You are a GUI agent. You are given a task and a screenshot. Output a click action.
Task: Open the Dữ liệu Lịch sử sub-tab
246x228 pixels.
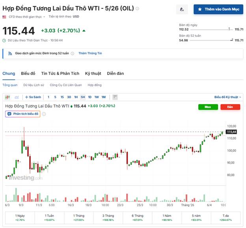pos(34,85)
